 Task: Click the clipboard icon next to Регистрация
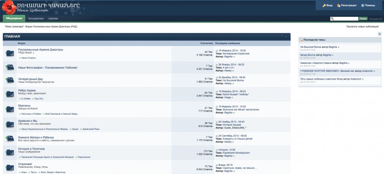[x=339, y=5]
